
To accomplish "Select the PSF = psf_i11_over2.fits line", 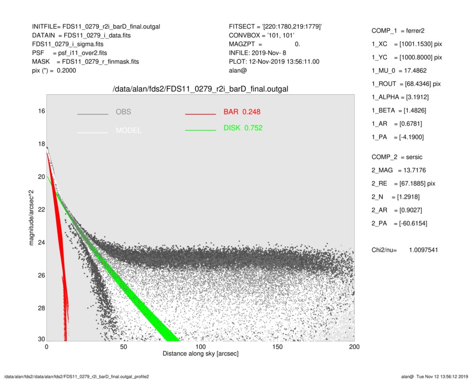I will (69, 53).
